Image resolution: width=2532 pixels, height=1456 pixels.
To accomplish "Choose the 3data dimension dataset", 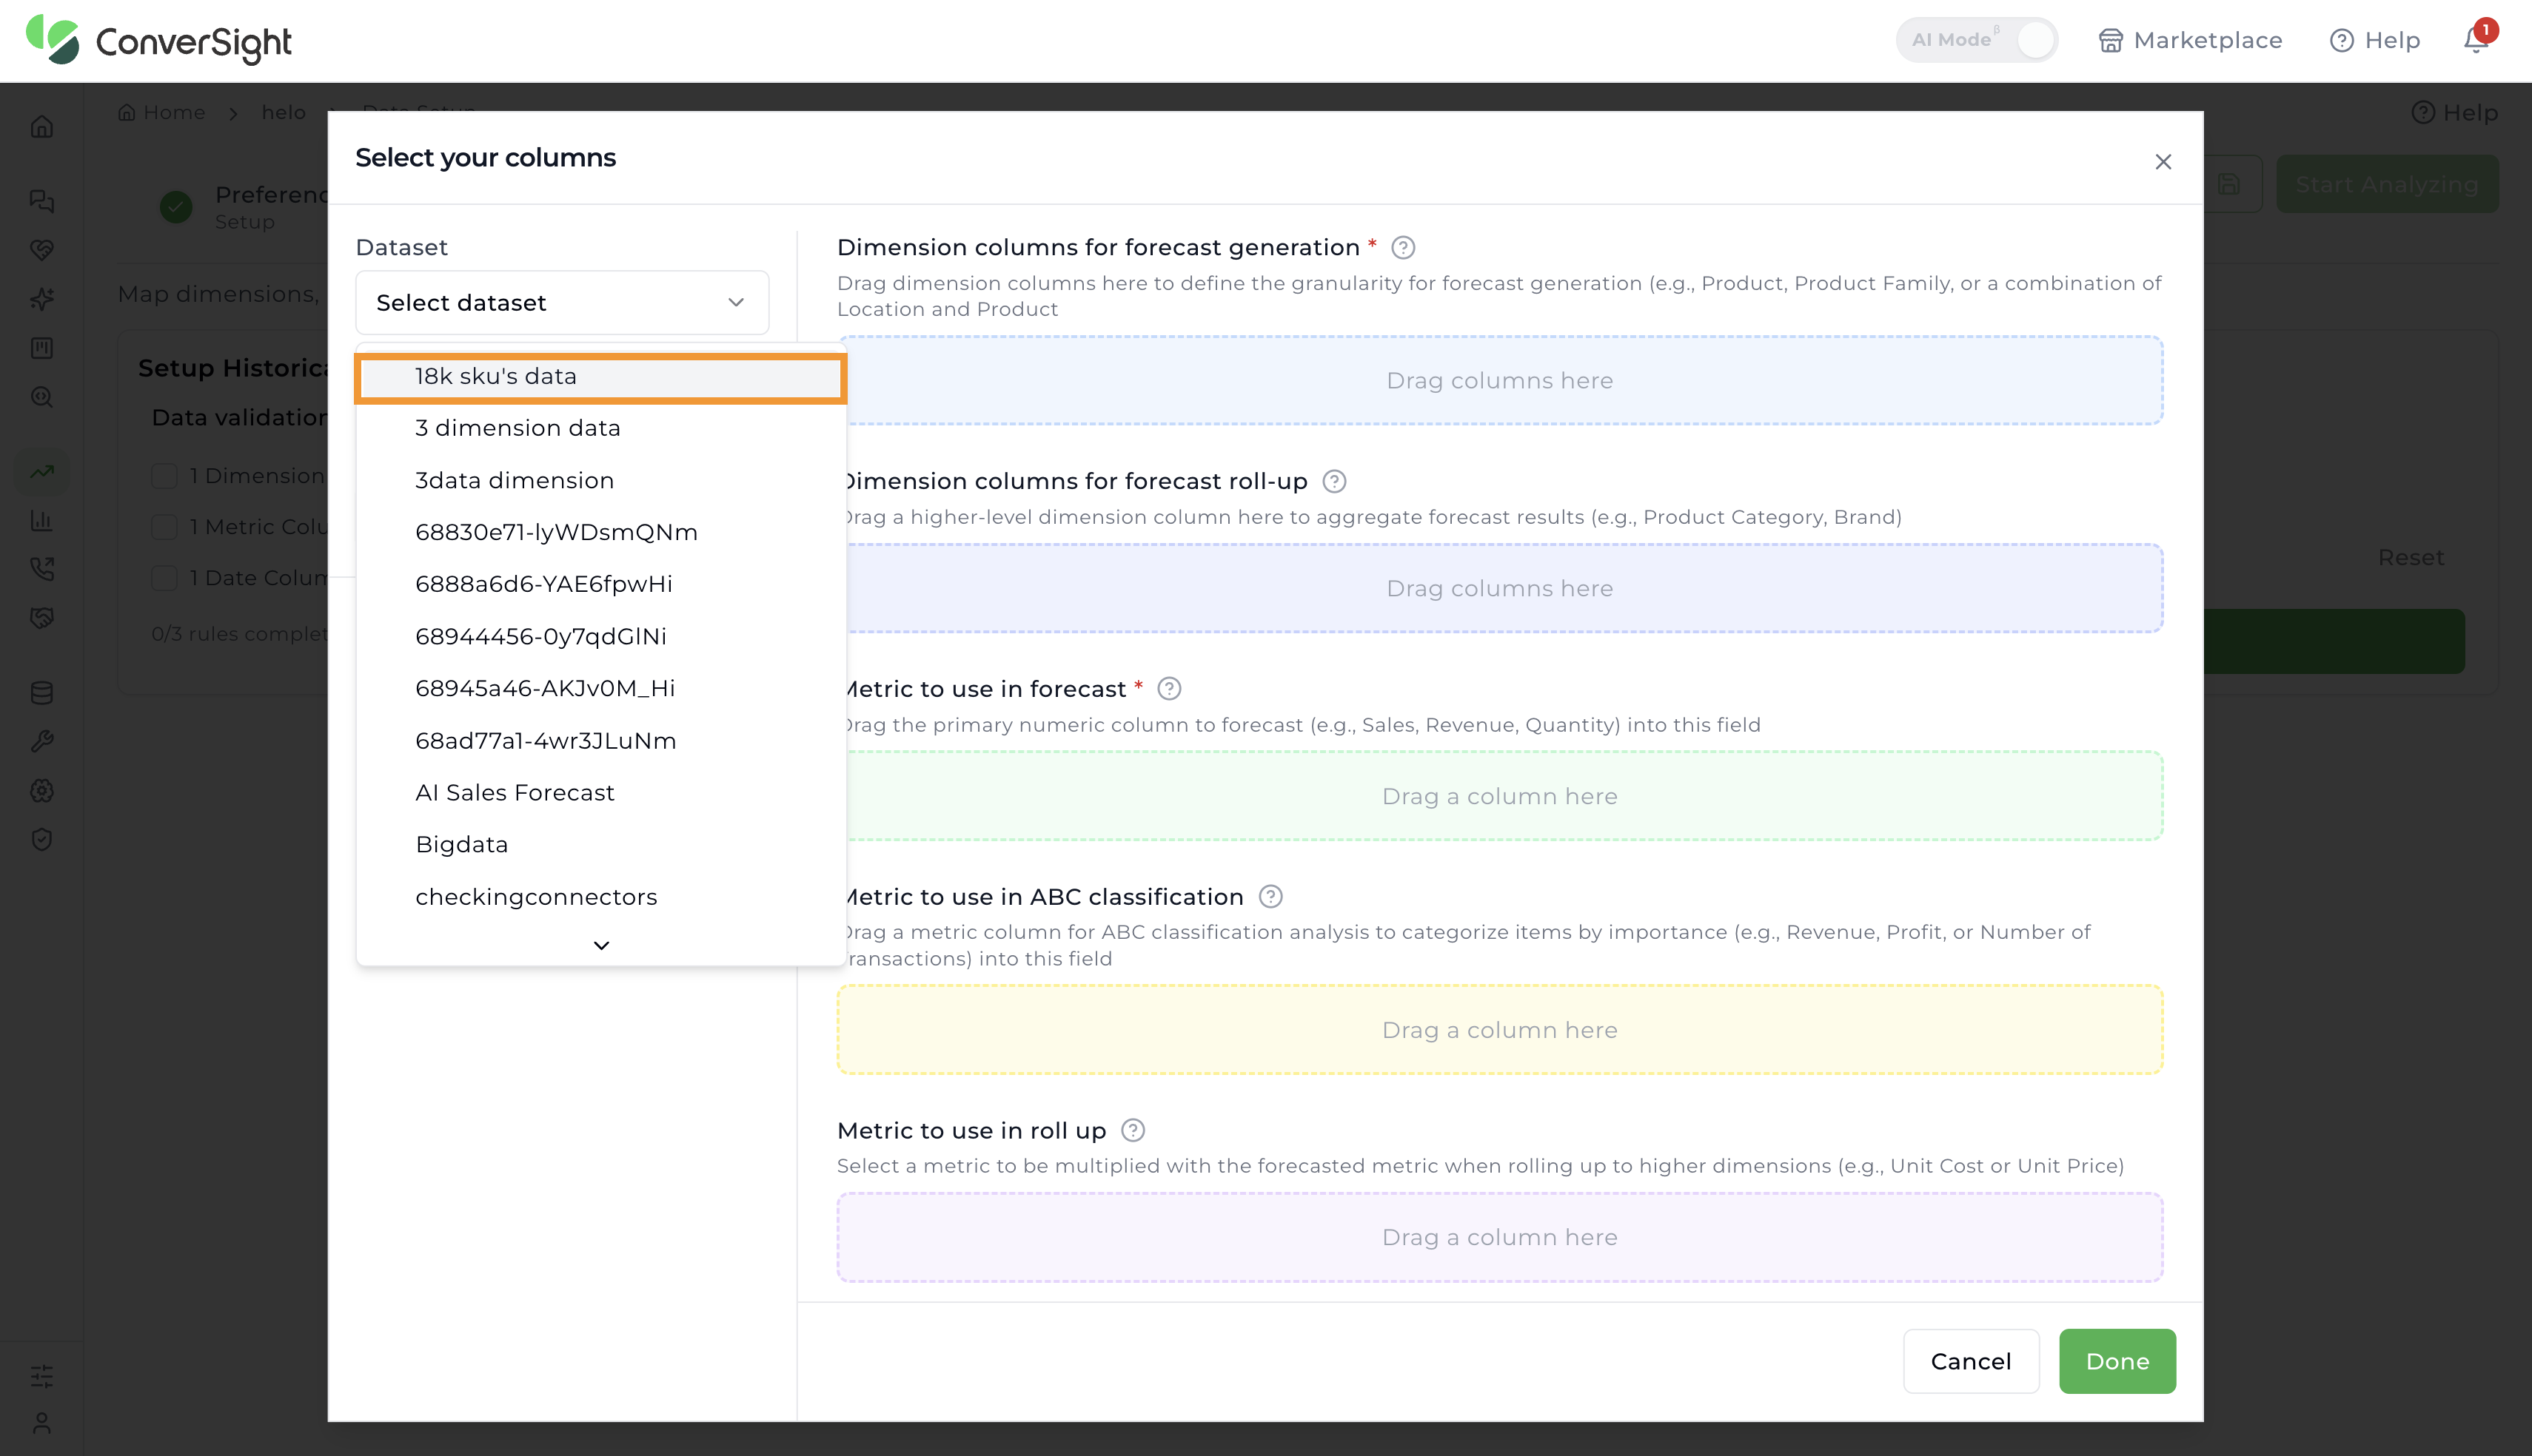I will [601, 480].
